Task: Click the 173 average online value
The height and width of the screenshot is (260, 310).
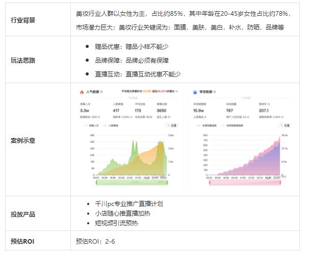Action: (x=138, y=111)
